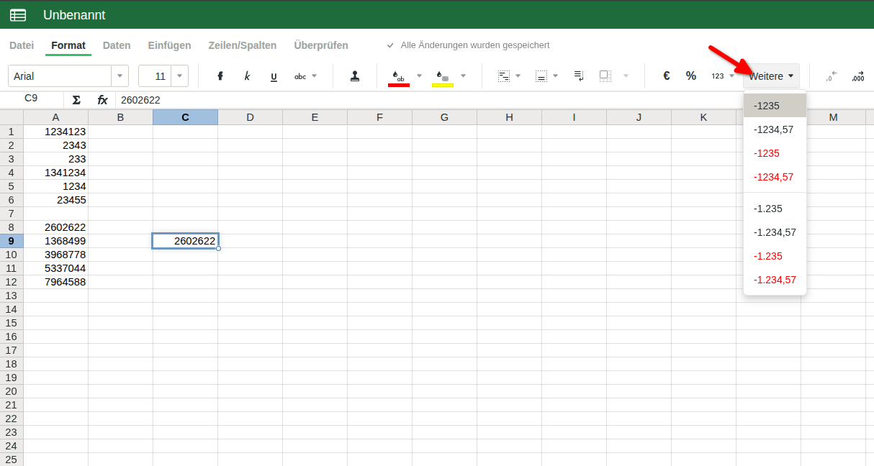This screenshot has height=466, width=874.
Task: Choose the black -1.234,57 format
Action: [x=775, y=232]
